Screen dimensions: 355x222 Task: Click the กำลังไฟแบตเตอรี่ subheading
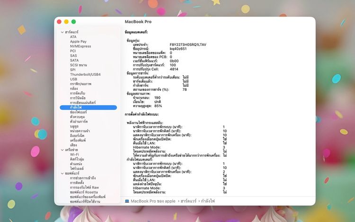pos(140,160)
